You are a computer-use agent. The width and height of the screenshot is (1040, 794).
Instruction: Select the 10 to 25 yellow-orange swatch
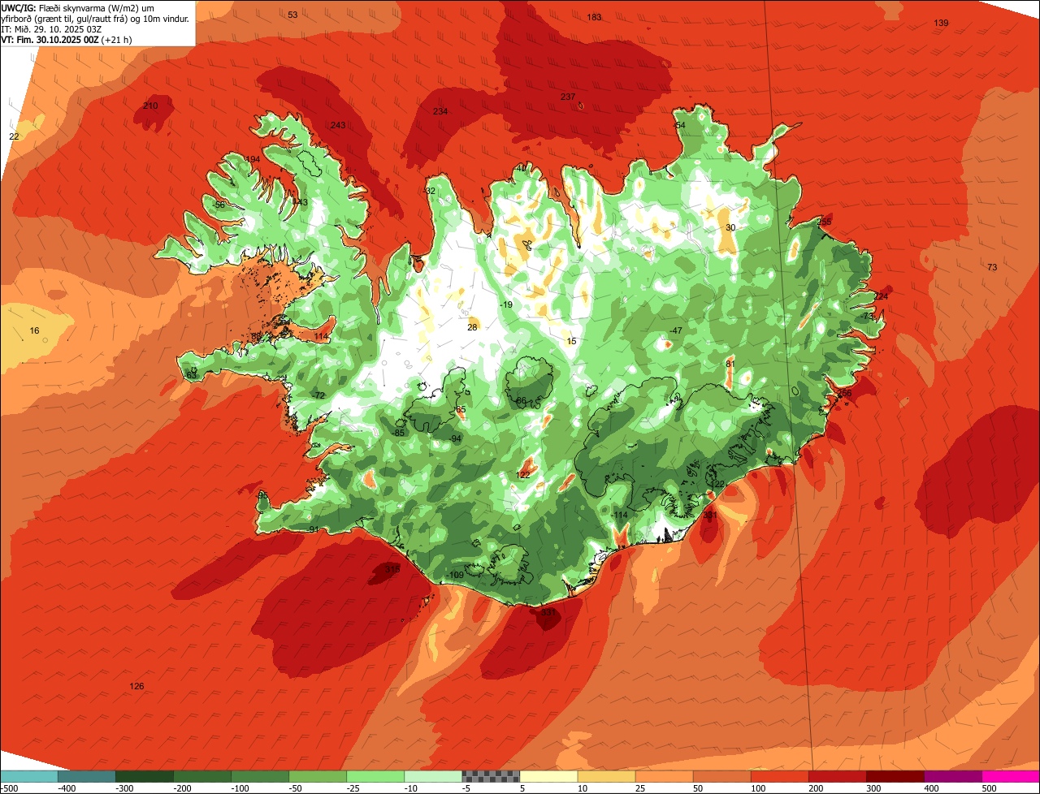(x=606, y=776)
